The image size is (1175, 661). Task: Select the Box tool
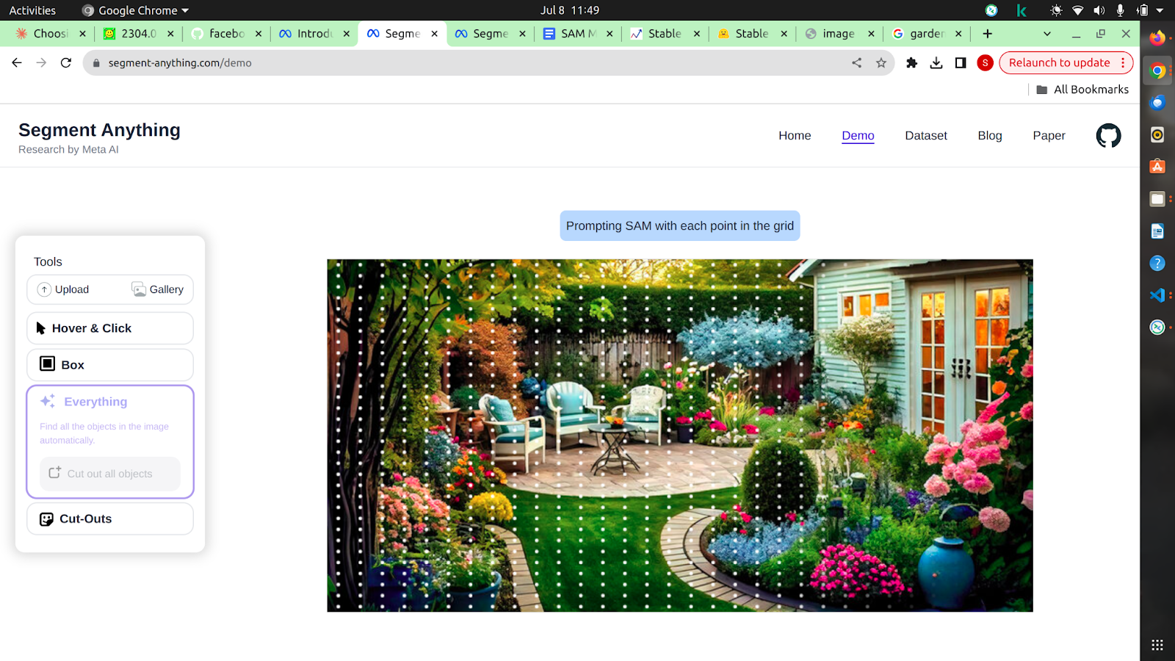pos(110,365)
